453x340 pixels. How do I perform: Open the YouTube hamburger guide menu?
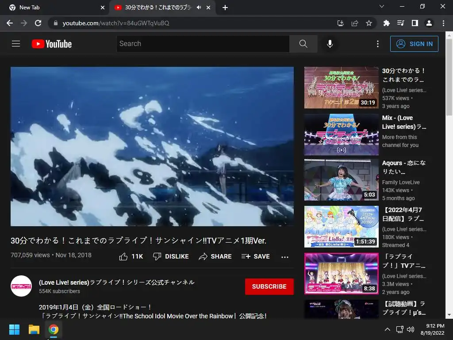tap(16, 44)
